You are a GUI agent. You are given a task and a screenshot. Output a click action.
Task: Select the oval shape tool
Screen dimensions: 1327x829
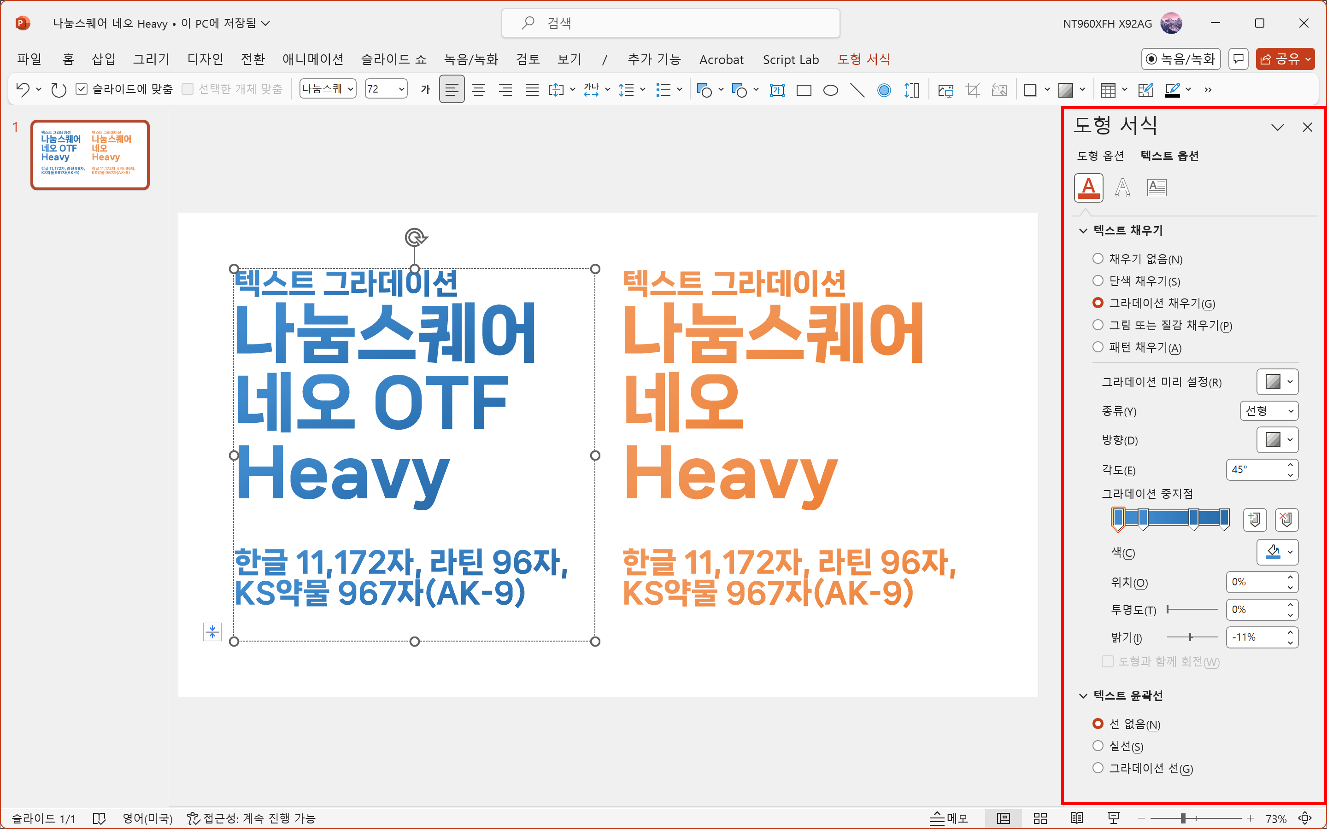pos(830,90)
